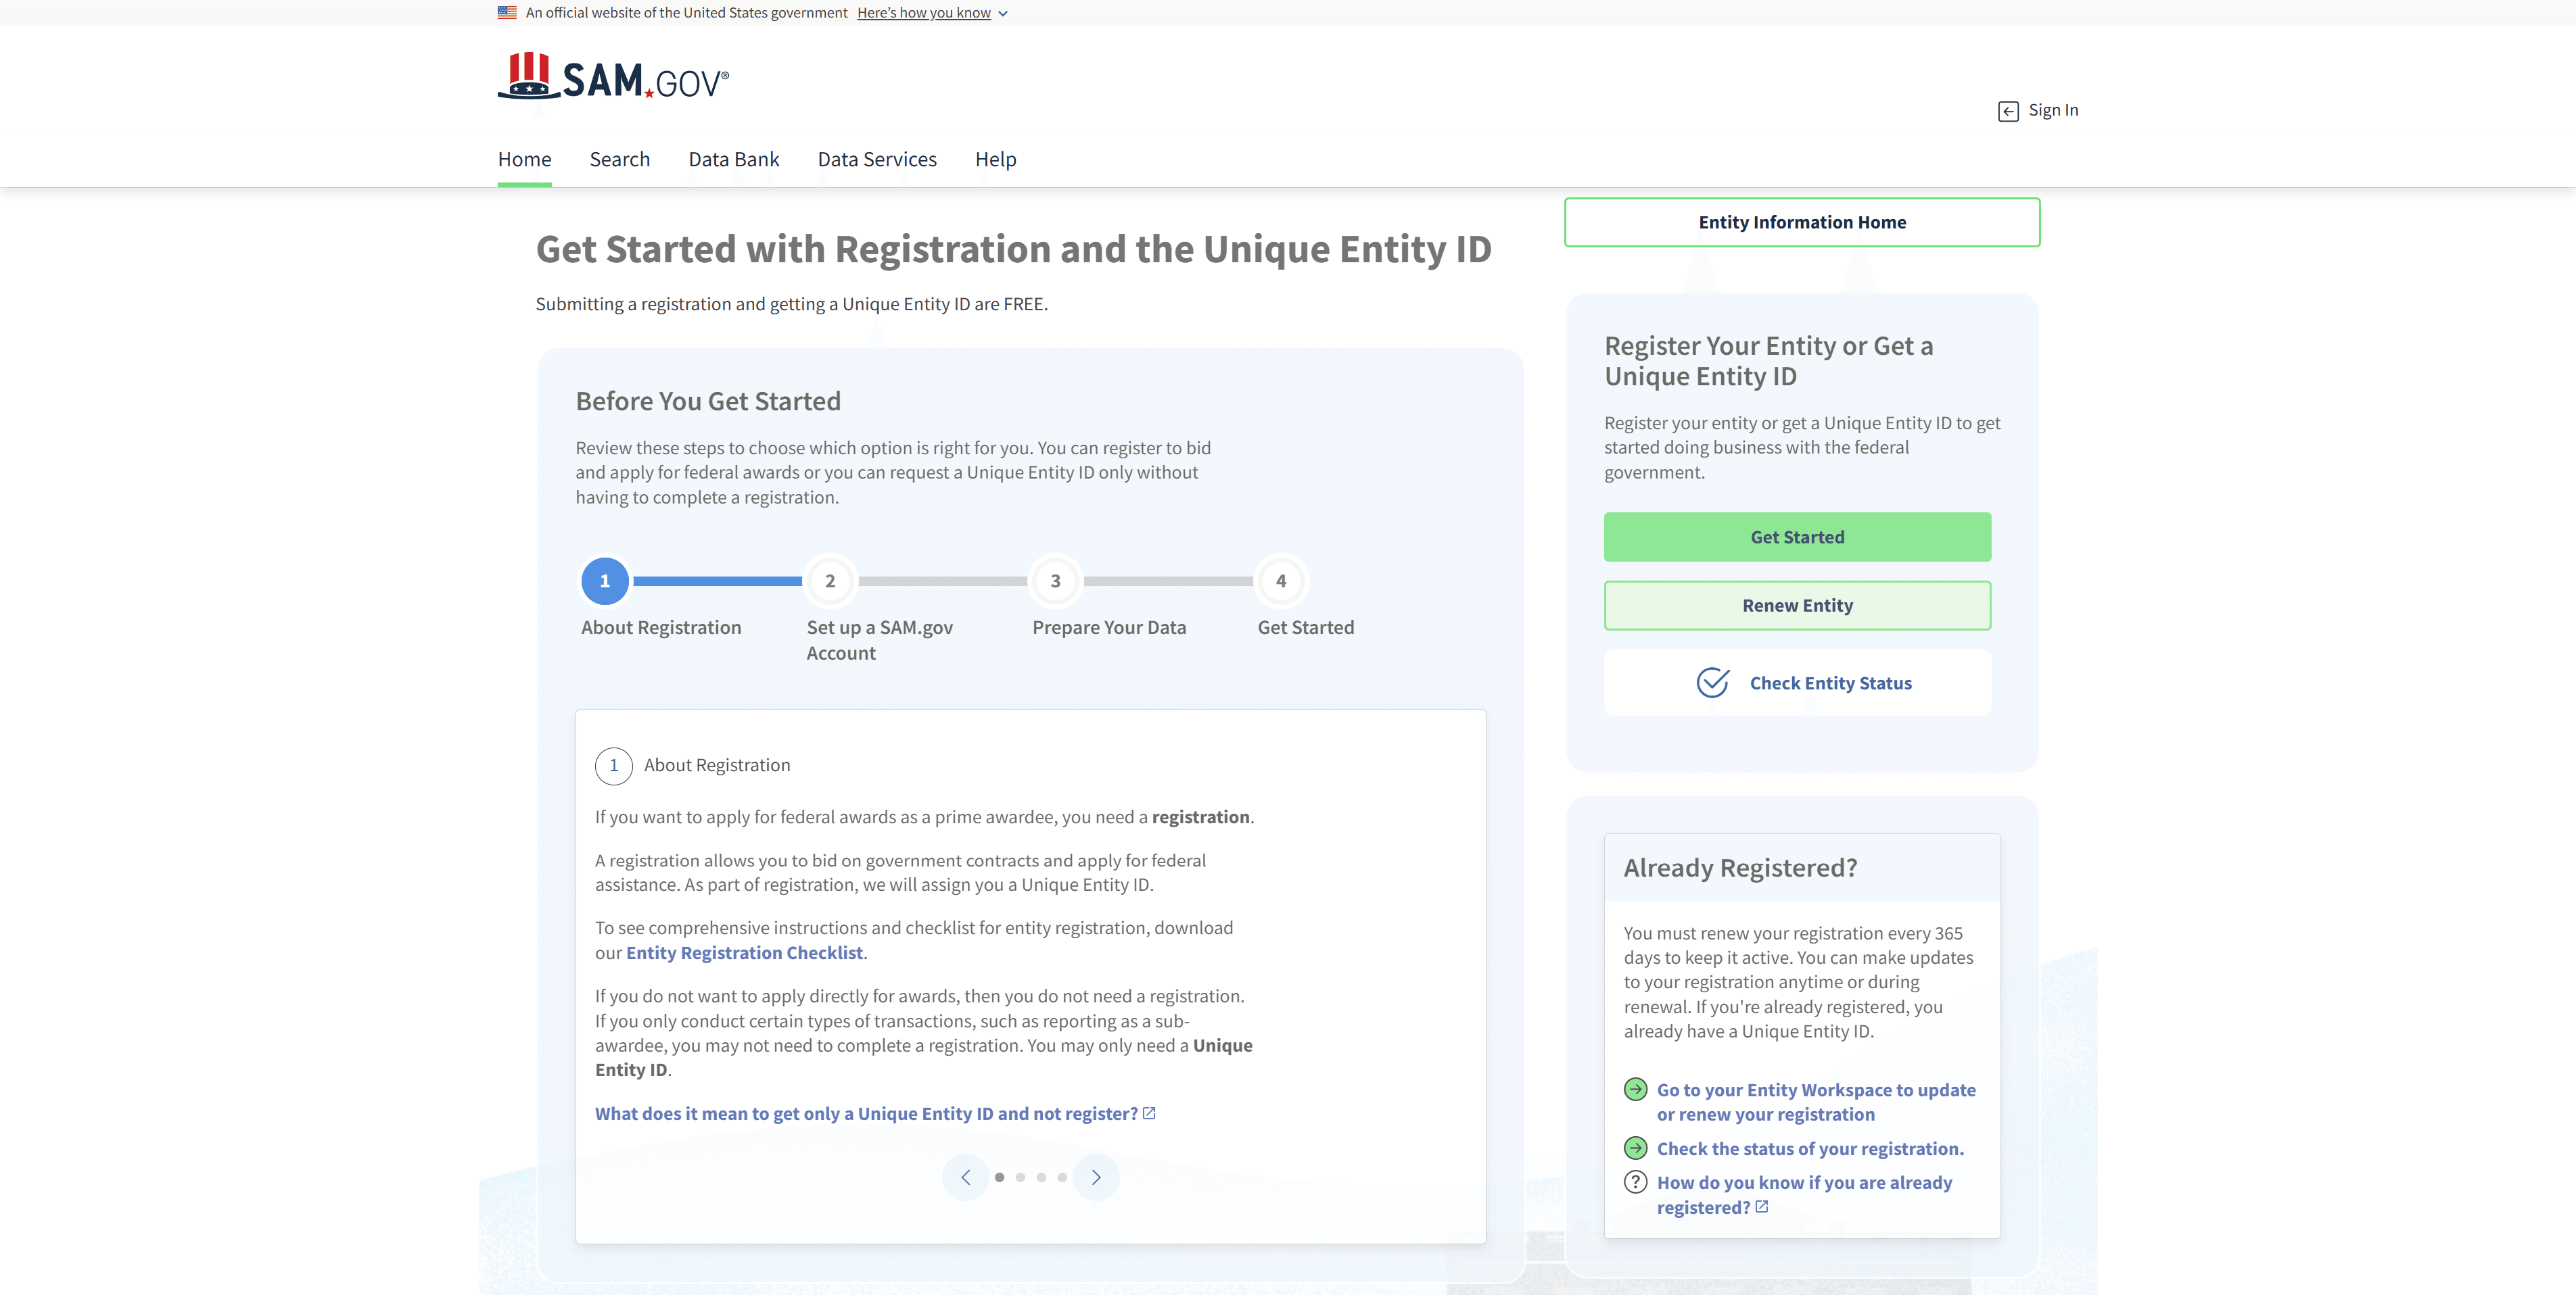Click the Before You Get Started heading

click(x=708, y=401)
